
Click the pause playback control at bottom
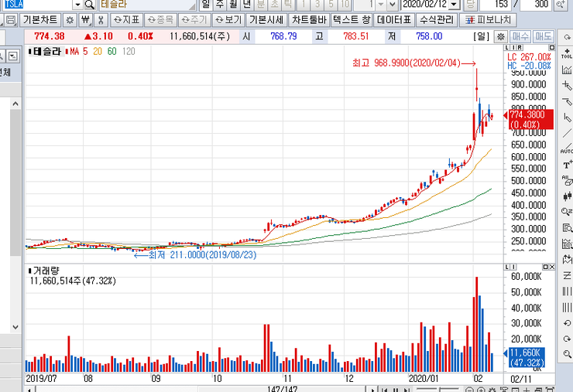(x=395, y=390)
